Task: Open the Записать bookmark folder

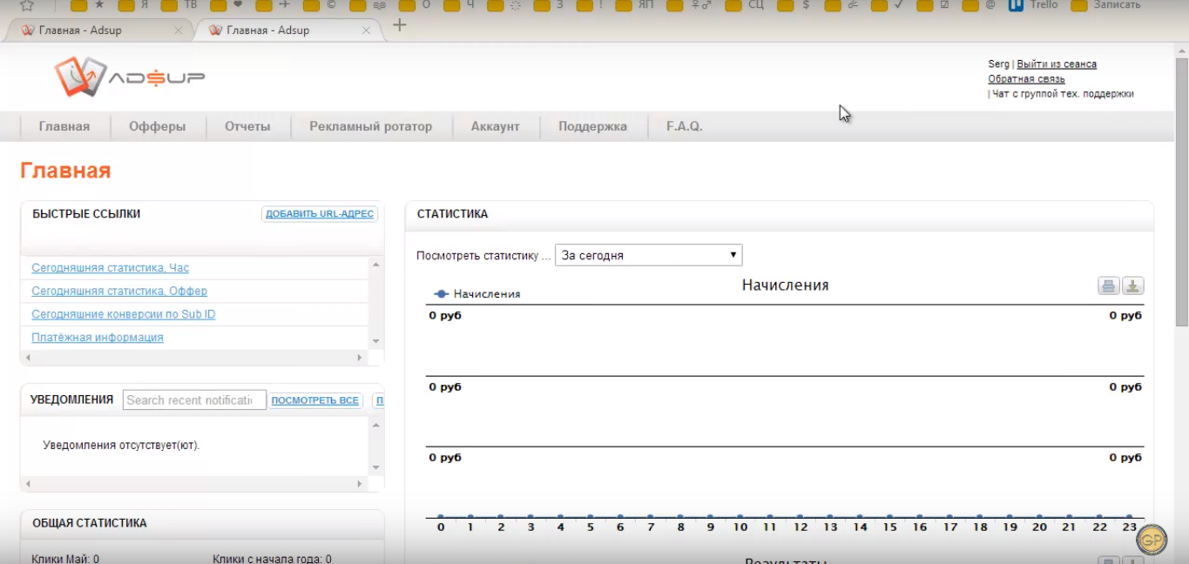Action: [x=1105, y=5]
